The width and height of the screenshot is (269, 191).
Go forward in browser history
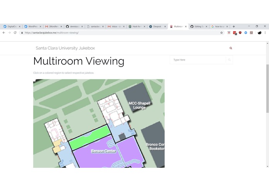(9, 32)
